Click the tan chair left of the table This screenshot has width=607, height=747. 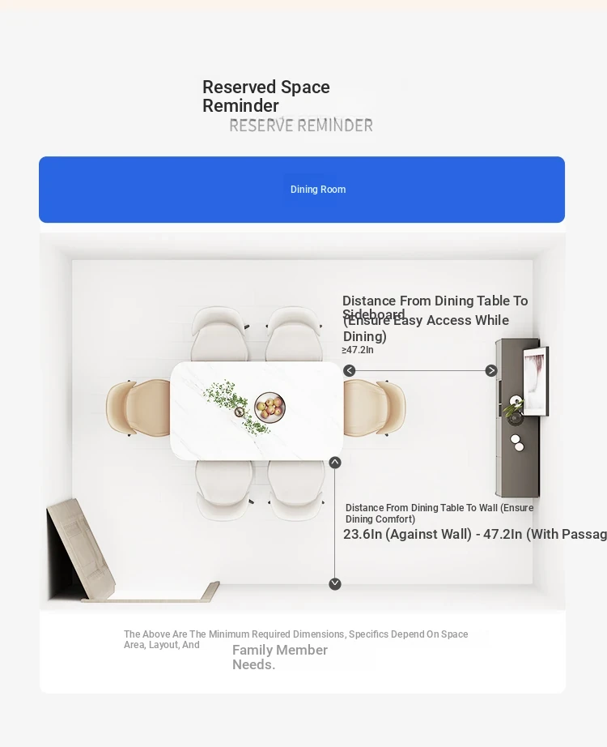[x=138, y=408]
